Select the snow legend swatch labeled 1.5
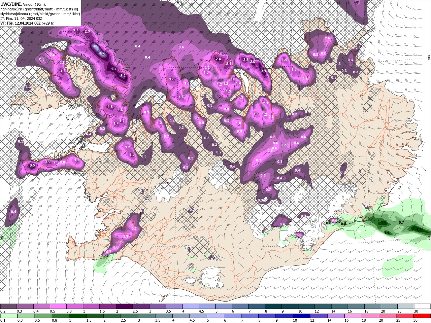Viewport: 431px width, 323px height. (107, 307)
